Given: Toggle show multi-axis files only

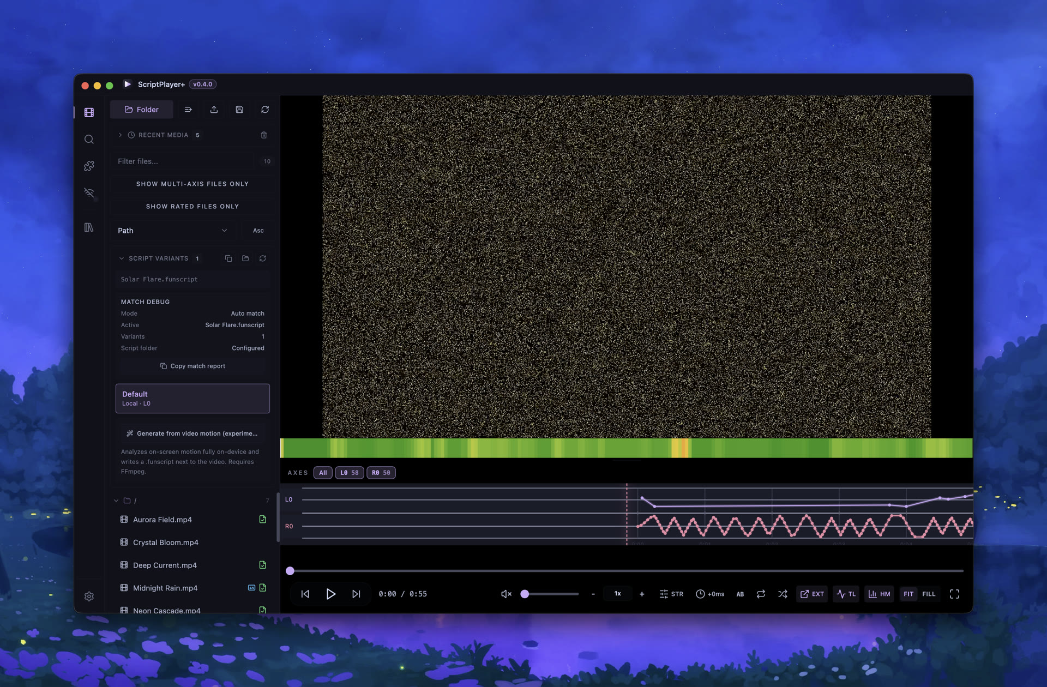Looking at the screenshot, I should pos(192,184).
